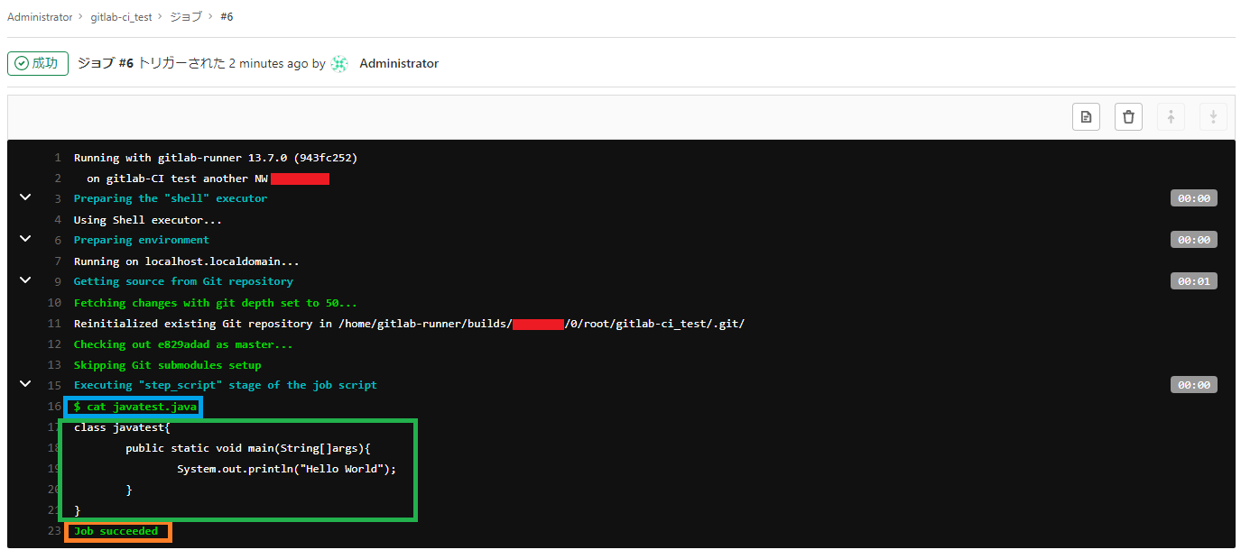Open the gitlab-ci_test project breadcrumb
Image resolution: width=1241 pixels, height=559 pixels.
[x=122, y=16]
